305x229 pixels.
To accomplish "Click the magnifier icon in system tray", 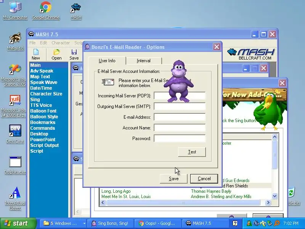I will [x=277, y=223].
